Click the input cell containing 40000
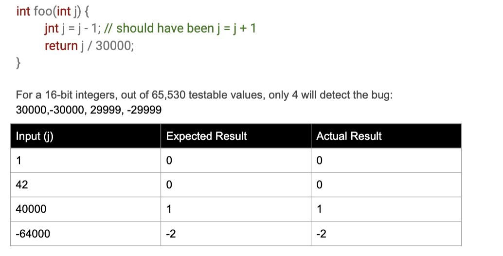Viewport: 503px width, 256px height. pyautogui.click(x=85, y=209)
